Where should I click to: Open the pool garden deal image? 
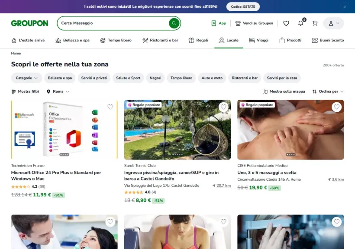coord(177,130)
